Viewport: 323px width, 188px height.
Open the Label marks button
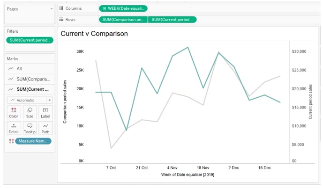(x=45, y=112)
